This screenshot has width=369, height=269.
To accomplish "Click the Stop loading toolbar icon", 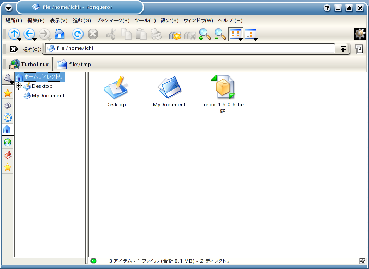I will [x=93, y=34].
